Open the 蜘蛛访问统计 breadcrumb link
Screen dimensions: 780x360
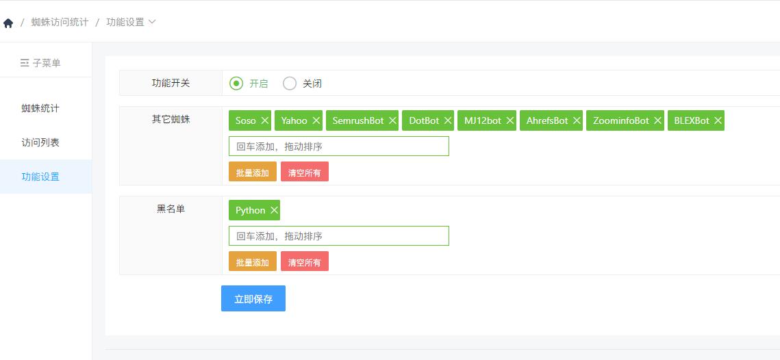pyautogui.click(x=60, y=23)
